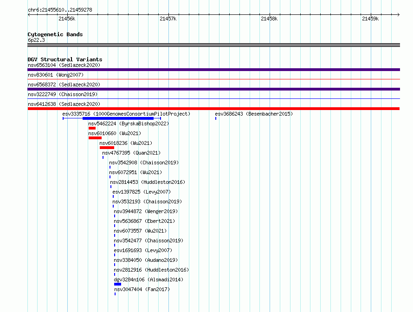Click the nsv6563104 (Sedlazeck2020) variant label
Screen dimensions: 413x312
[64, 65]
